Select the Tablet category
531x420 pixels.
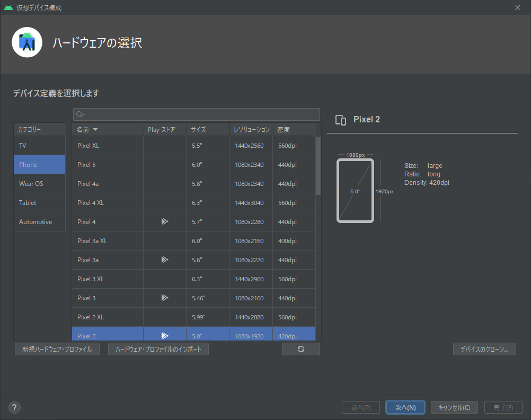[40, 203]
